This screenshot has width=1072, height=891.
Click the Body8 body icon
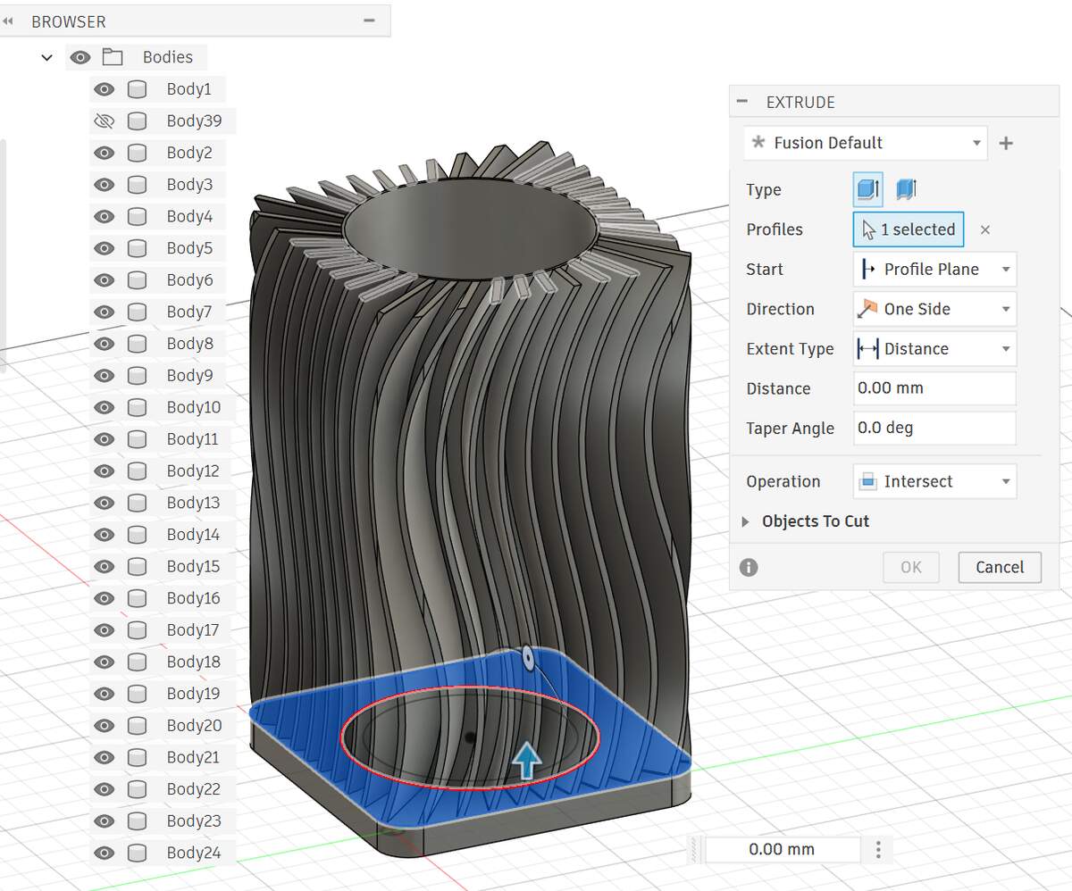click(137, 344)
